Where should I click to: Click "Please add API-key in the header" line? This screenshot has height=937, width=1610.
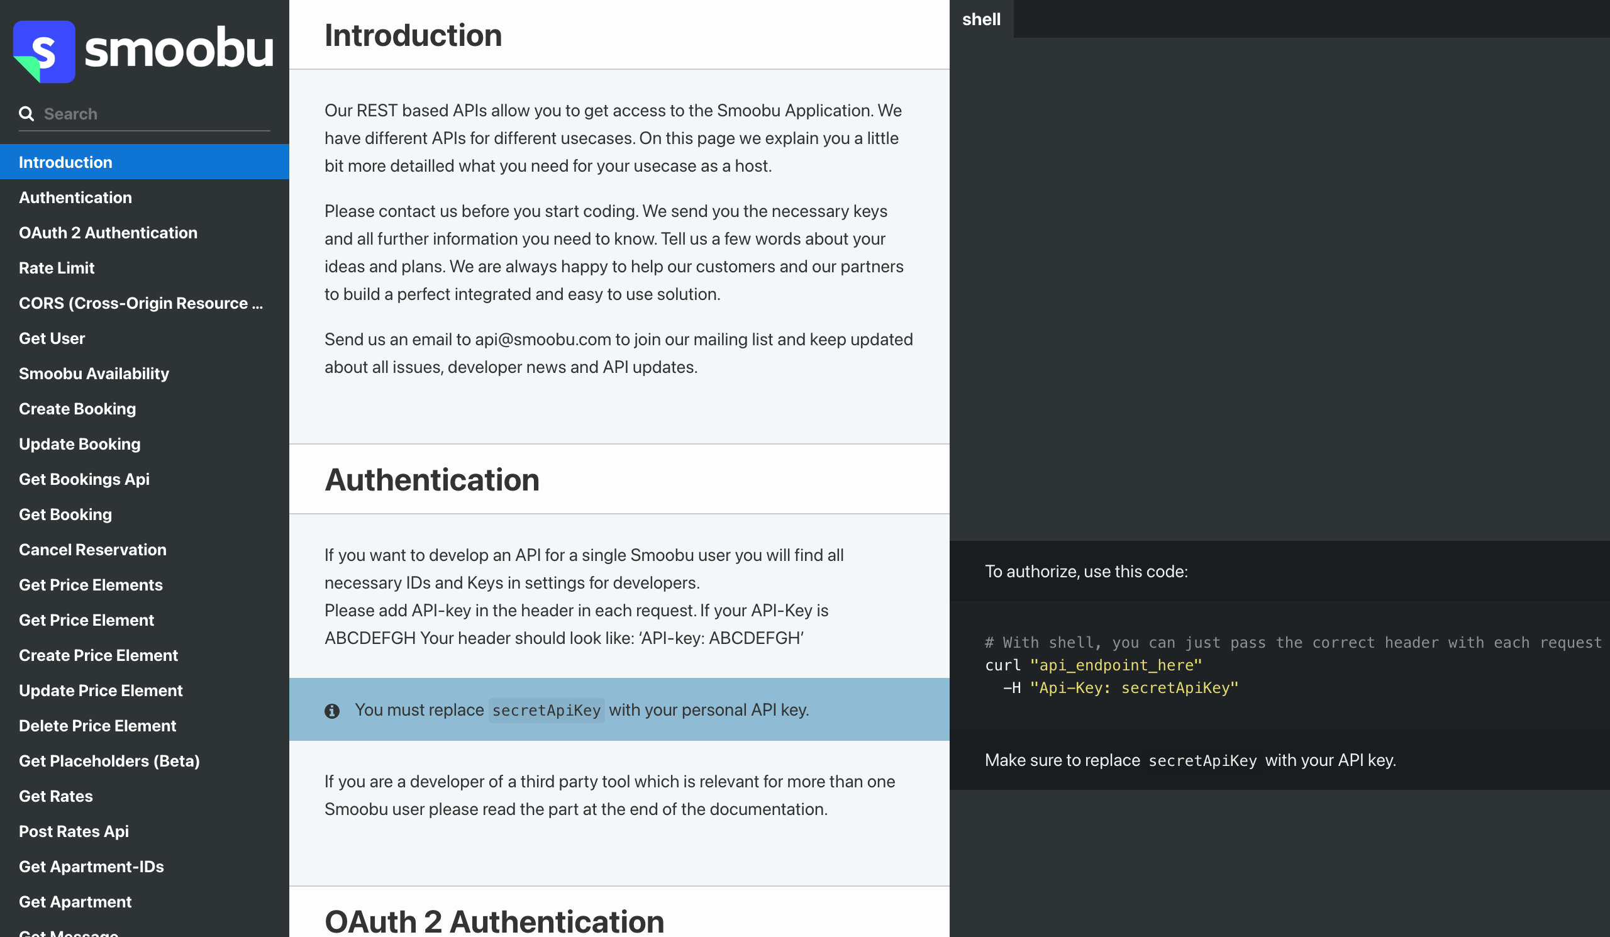[x=576, y=611]
